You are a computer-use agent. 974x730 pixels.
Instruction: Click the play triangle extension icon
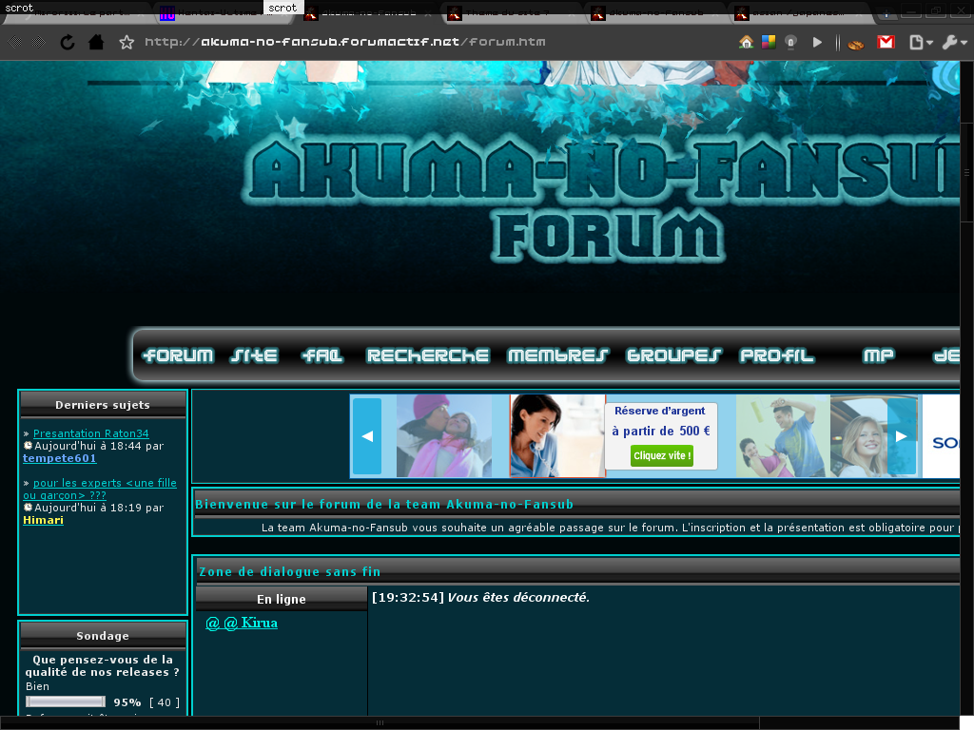817,42
